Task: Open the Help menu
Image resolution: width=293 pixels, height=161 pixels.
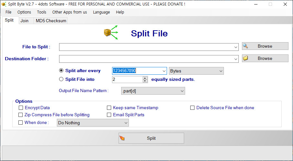Action: click(x=120, y=12)
